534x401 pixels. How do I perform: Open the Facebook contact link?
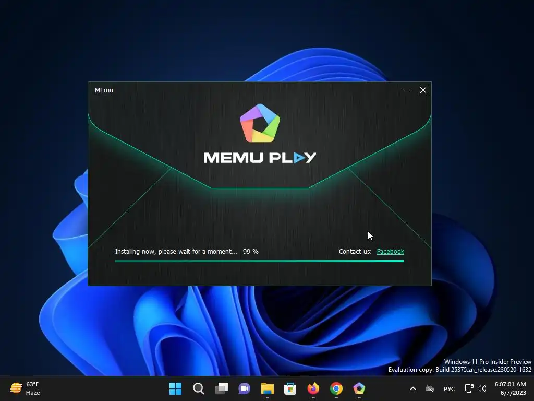(390, 251)
